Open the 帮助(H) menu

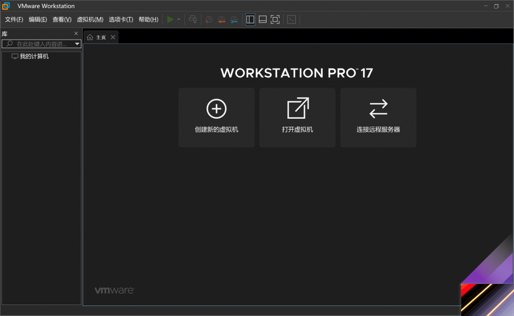[x=149, y=20]
